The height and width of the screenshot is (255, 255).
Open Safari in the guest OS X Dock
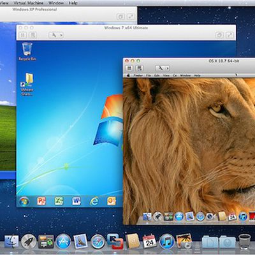point(200,217)
